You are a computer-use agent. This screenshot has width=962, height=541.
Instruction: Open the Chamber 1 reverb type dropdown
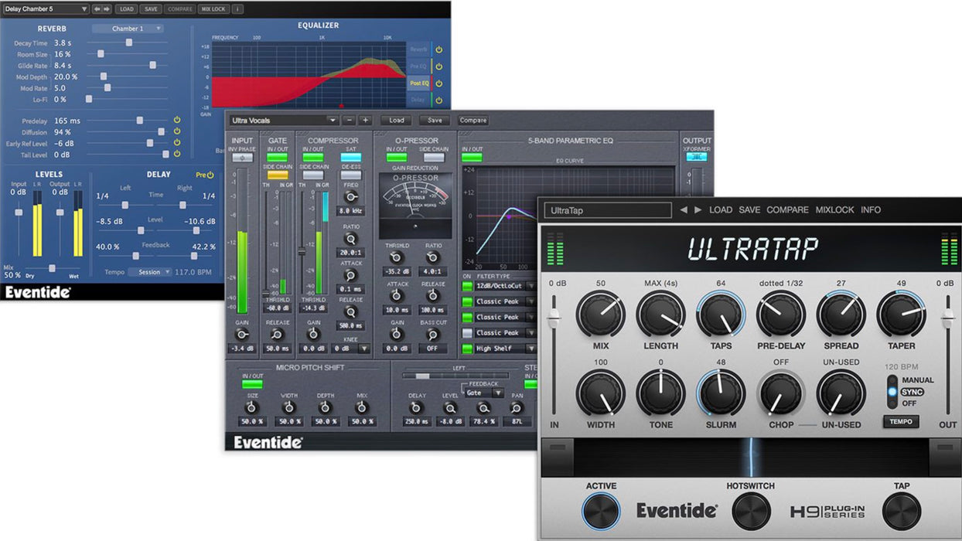(x=128, y=29)
